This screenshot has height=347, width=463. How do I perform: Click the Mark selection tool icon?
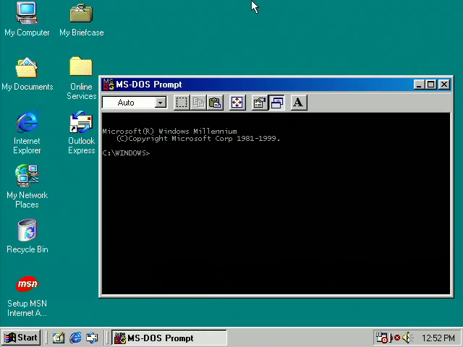182,103
